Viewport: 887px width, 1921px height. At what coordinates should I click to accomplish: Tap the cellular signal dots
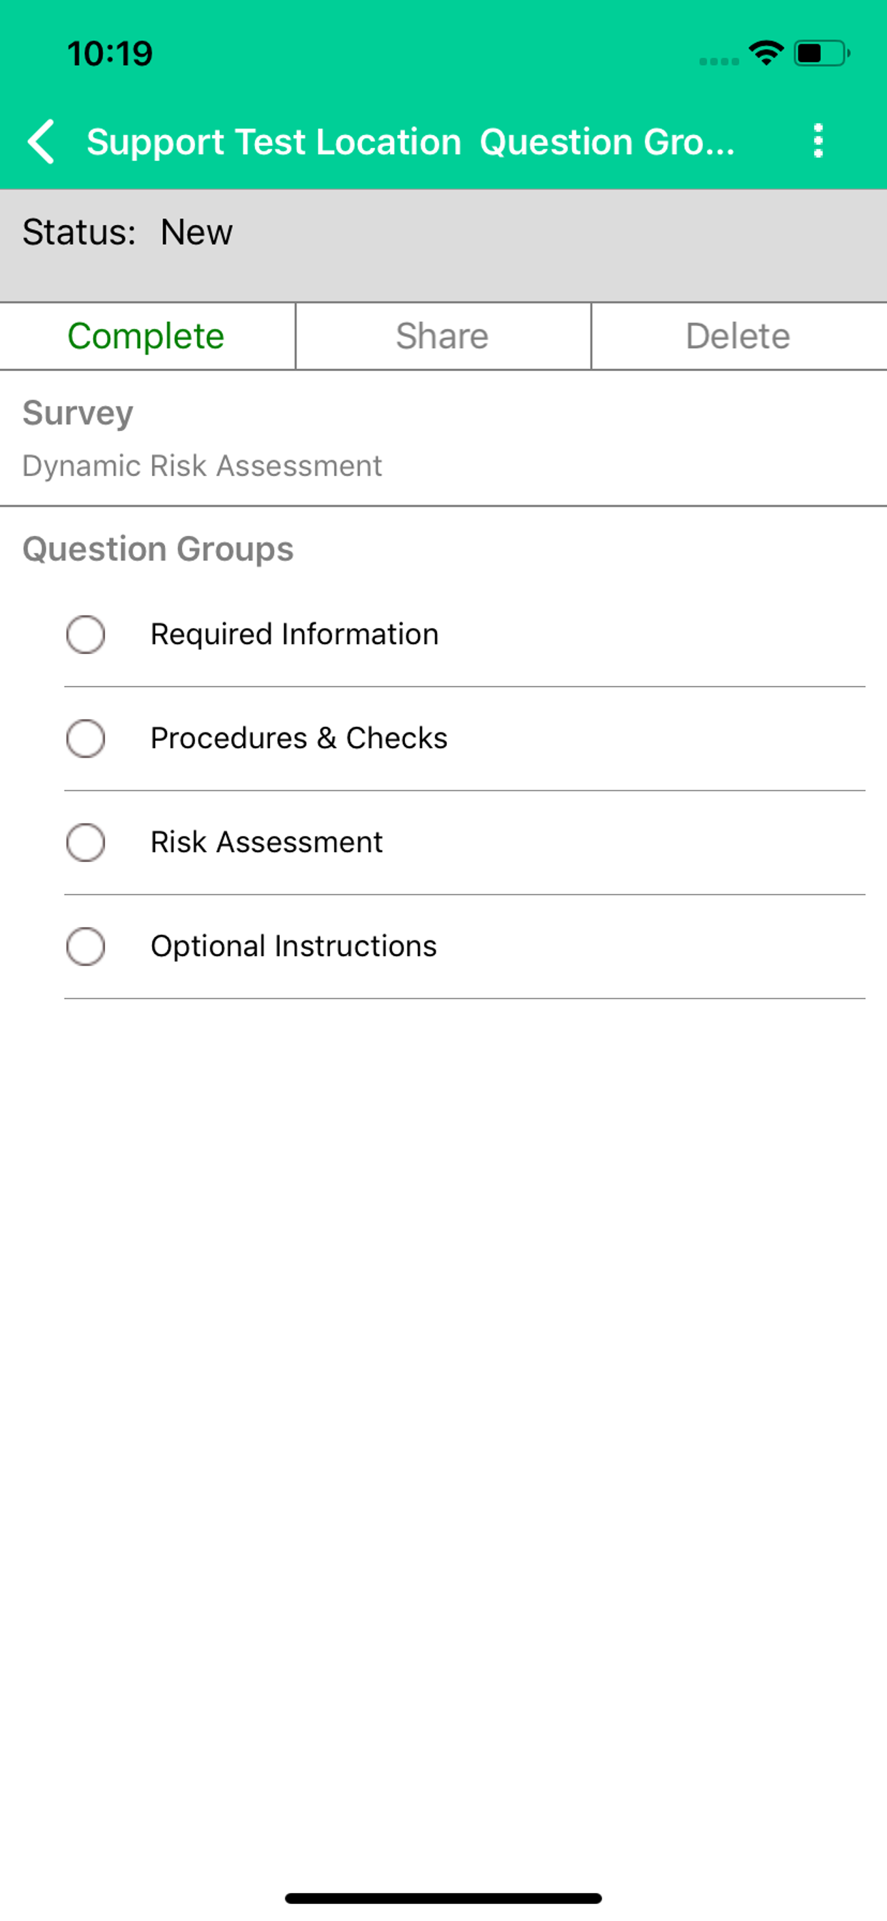click(x=718, y=61)
